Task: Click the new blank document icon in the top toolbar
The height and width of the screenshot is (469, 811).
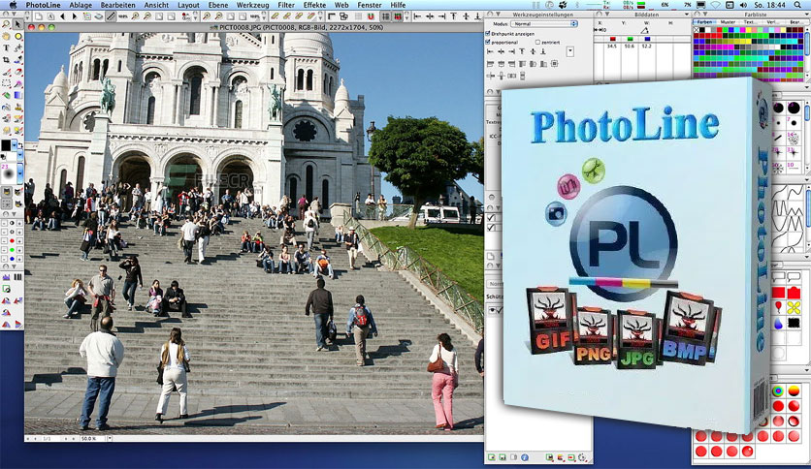Action: tap(39, 16)
